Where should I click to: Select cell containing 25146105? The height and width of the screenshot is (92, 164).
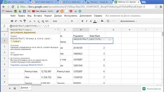coord(81,47)
